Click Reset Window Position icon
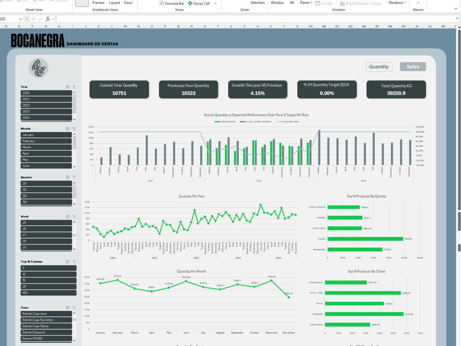Image resolution: width=461 pixels, height=346 pixels. pyautogui.click(x=342, y=3)
